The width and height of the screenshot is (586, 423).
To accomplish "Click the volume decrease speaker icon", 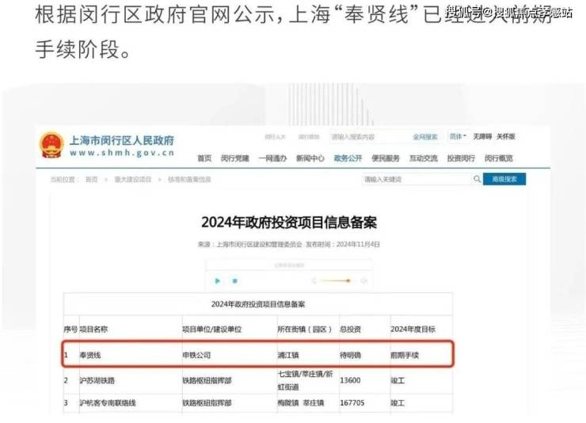I will 314,280.
